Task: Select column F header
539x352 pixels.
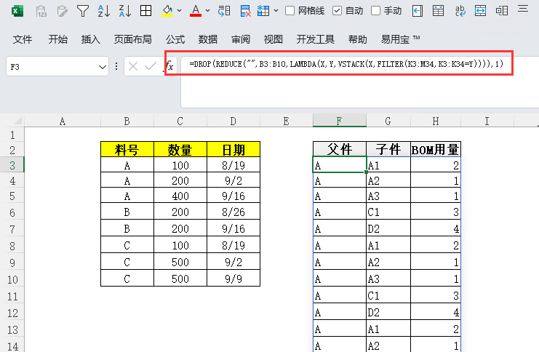Action: click(339, 121)
